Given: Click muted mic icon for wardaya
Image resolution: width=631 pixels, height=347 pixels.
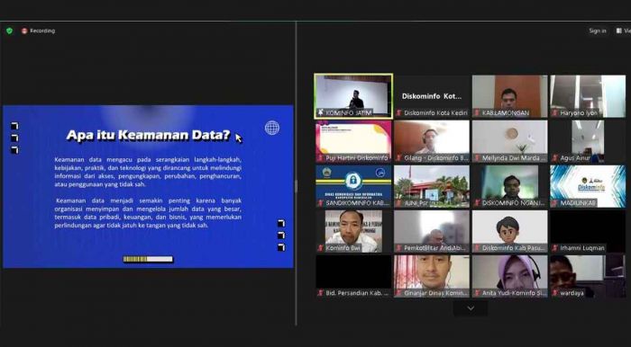Looking at the screenshot, I should tap(555, 293).
